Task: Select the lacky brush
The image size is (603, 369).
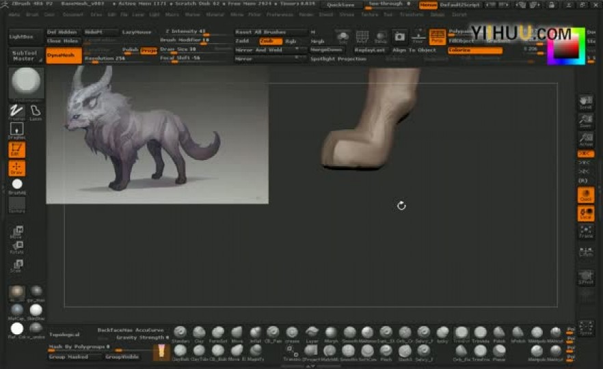Action: [x=442, y=333]
